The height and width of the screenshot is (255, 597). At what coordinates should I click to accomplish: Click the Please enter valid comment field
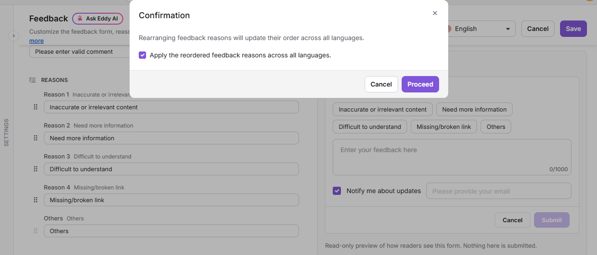click(80, 51)
